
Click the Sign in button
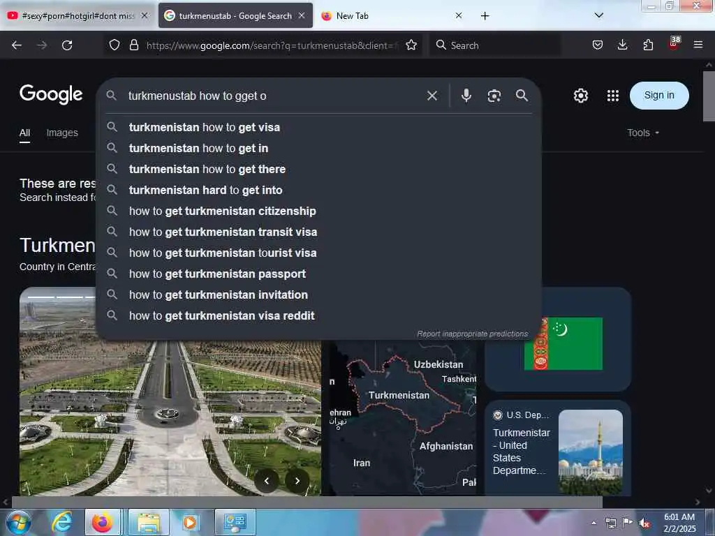pos(659,95)
